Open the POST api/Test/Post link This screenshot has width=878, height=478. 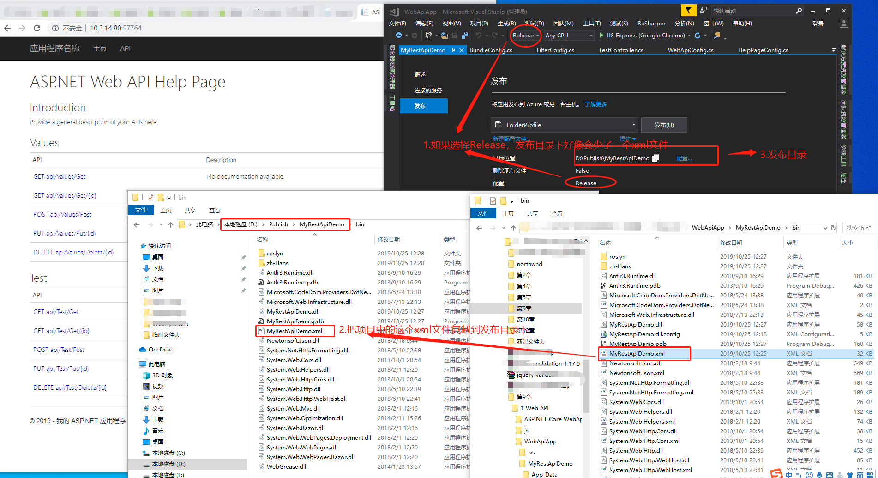tap(59, 350)
